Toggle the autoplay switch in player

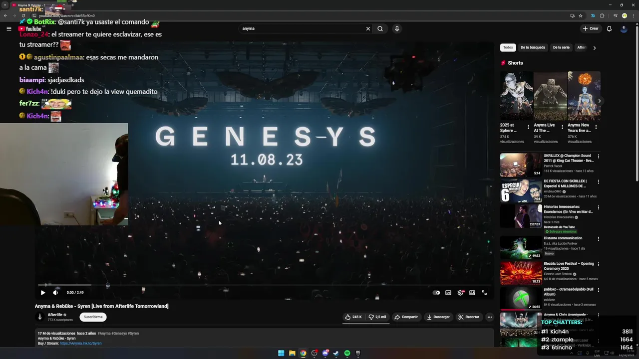(x=436, y=293)
